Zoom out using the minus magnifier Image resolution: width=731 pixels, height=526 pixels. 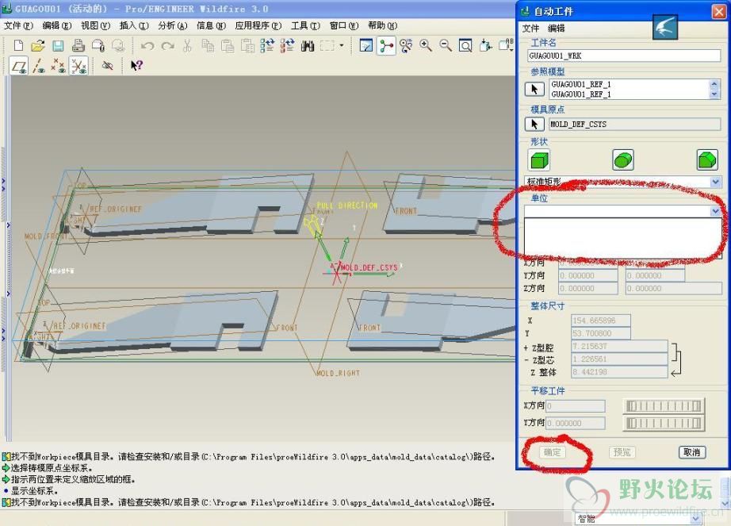click(446, 46)
